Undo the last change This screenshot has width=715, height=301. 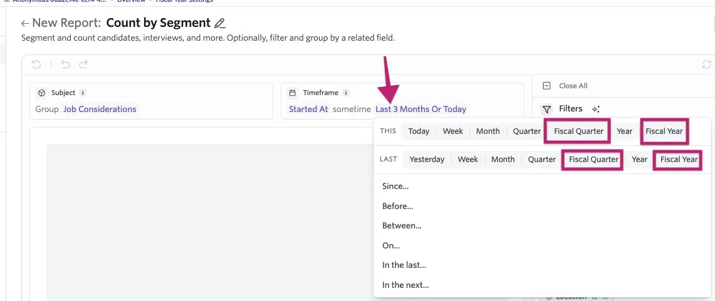coord(66,64)
